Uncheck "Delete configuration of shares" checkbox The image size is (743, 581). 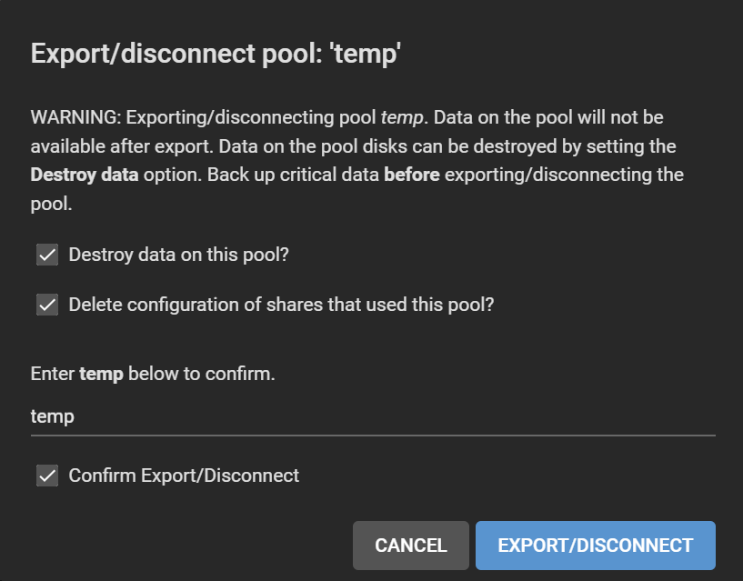[47, 305]
